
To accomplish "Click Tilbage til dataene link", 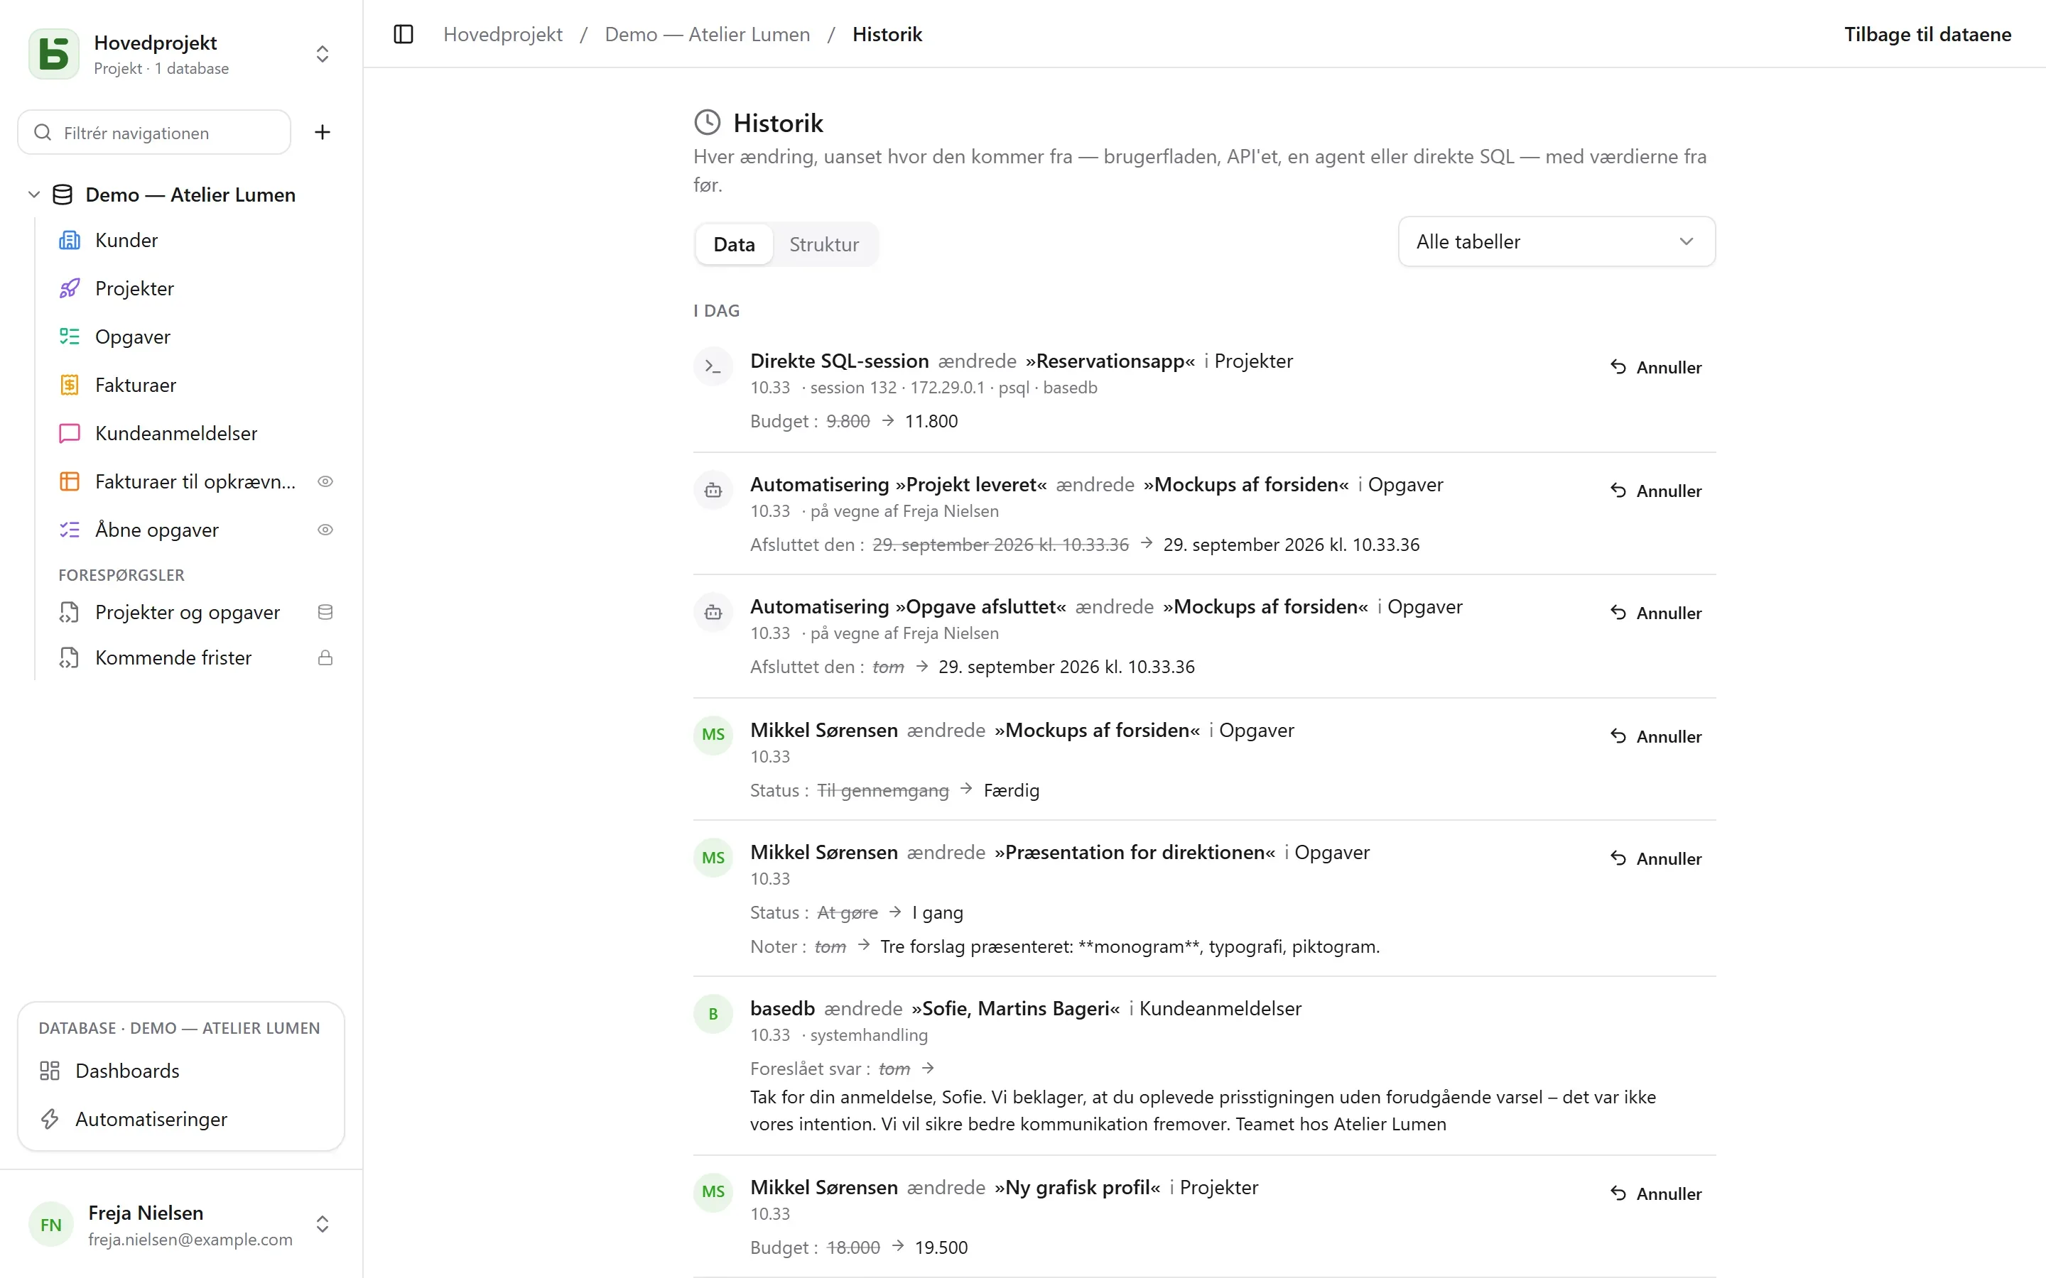I will tap(1927, 35).
